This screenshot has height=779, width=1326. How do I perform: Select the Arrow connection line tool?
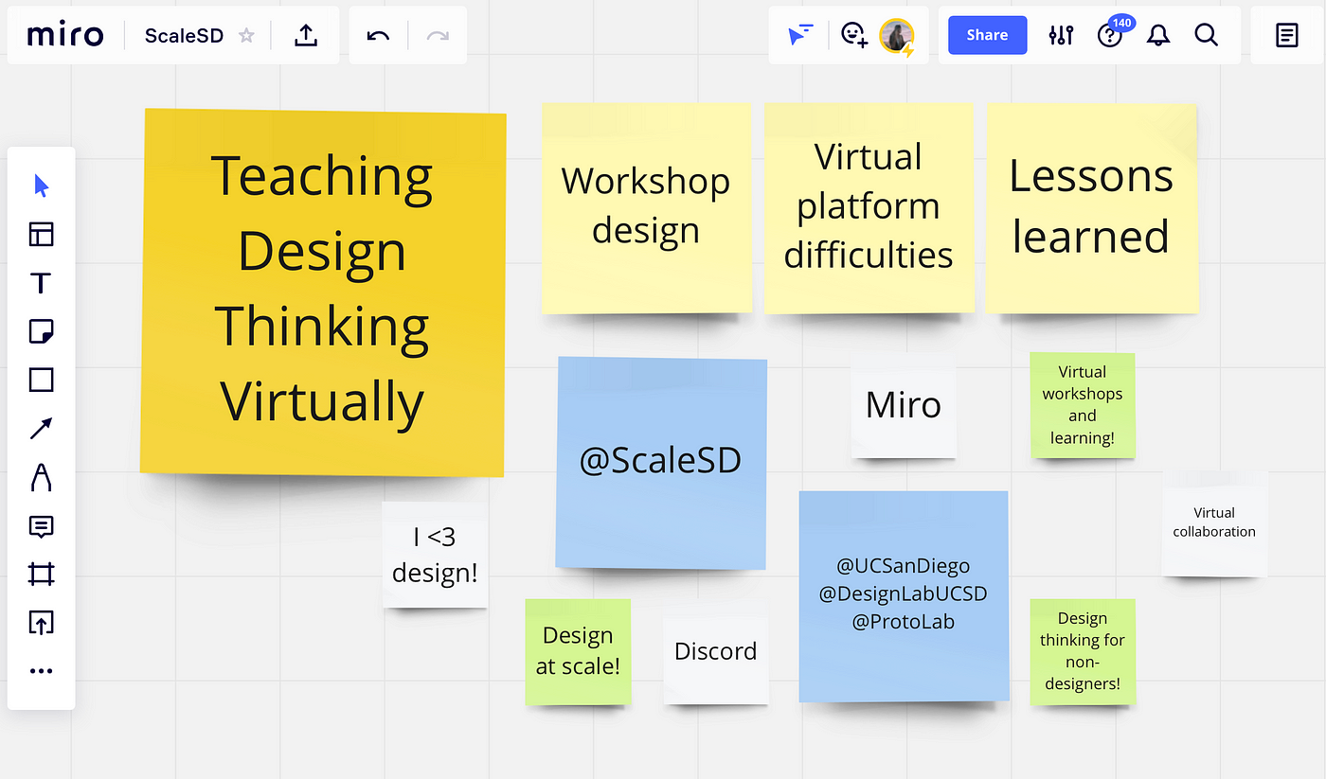[x=41, y=429]
